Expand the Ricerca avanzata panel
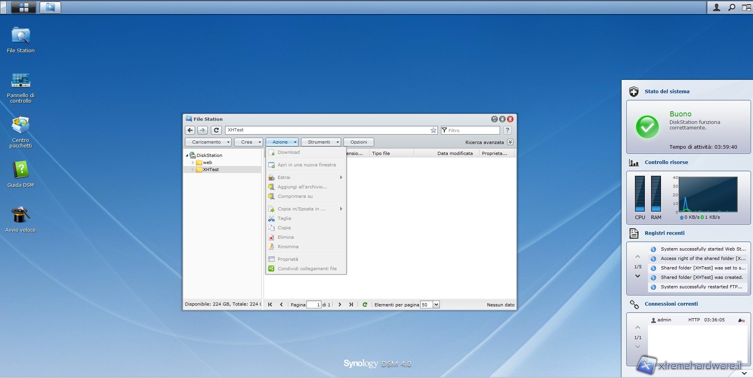Screen dimensions: 753x378 click(x=510, y=142)
